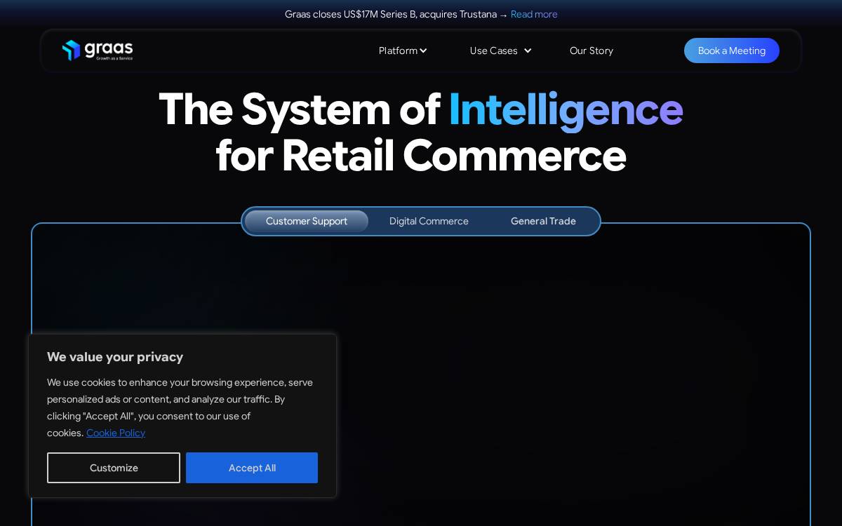Expand the Platform chevron arrow
This screenshot has width=842, height=526.
pos(423,51)
